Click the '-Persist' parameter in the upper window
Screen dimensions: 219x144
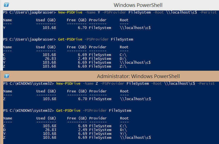[x=209, y=12]
